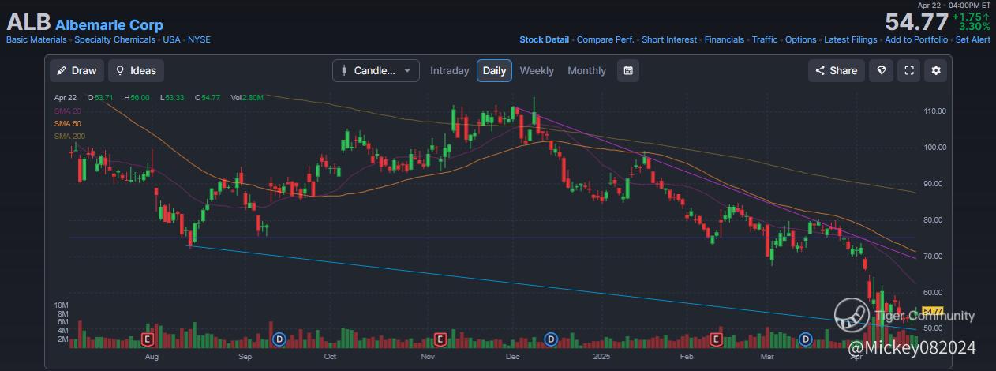Open the Options page

801,39
